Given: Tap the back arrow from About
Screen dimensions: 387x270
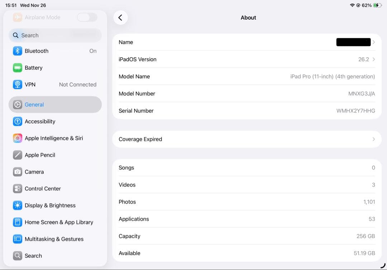Looking at the screenshot, I should [x=120, y=17].
